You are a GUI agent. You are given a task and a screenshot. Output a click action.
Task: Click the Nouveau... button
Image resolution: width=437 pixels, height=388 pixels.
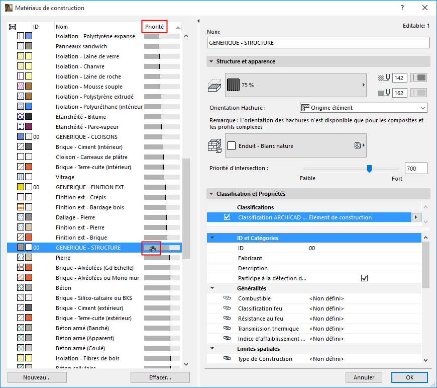(x=37, y=377)
